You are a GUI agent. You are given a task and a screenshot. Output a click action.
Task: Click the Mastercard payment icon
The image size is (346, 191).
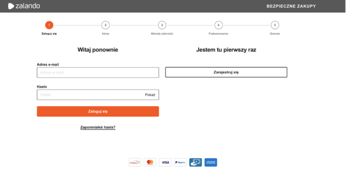click(150, 162)
